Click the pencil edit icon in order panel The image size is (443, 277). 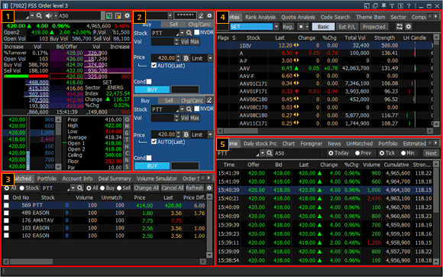click(x=201, y=16)
